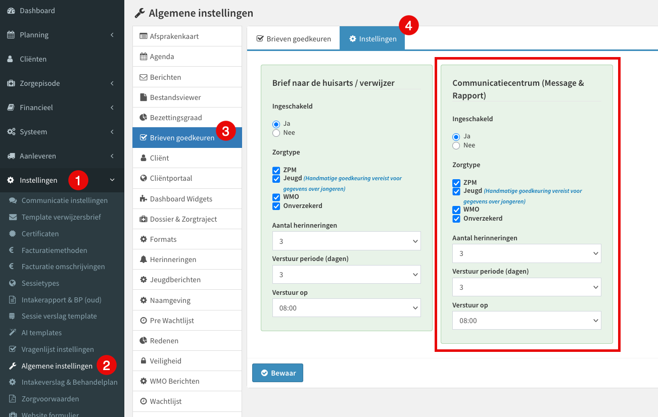Open Vragenlijst instellingen link in sidebar
Viewport: 658px width, 417px height.
58,349
